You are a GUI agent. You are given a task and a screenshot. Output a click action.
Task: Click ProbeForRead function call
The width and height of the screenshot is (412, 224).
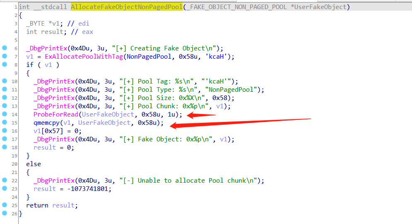56,114
